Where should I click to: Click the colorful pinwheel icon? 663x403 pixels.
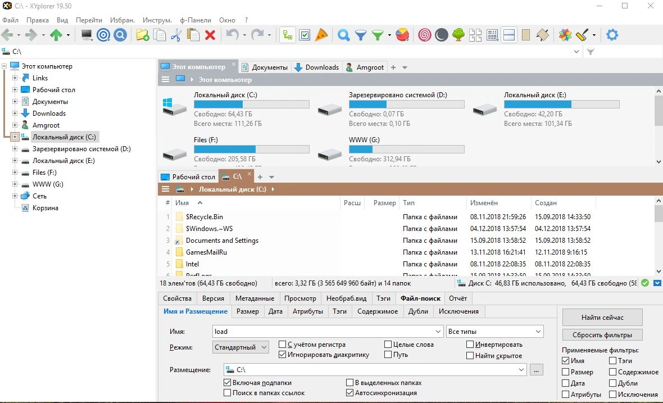pyautogui.click(x=565, y=35)
